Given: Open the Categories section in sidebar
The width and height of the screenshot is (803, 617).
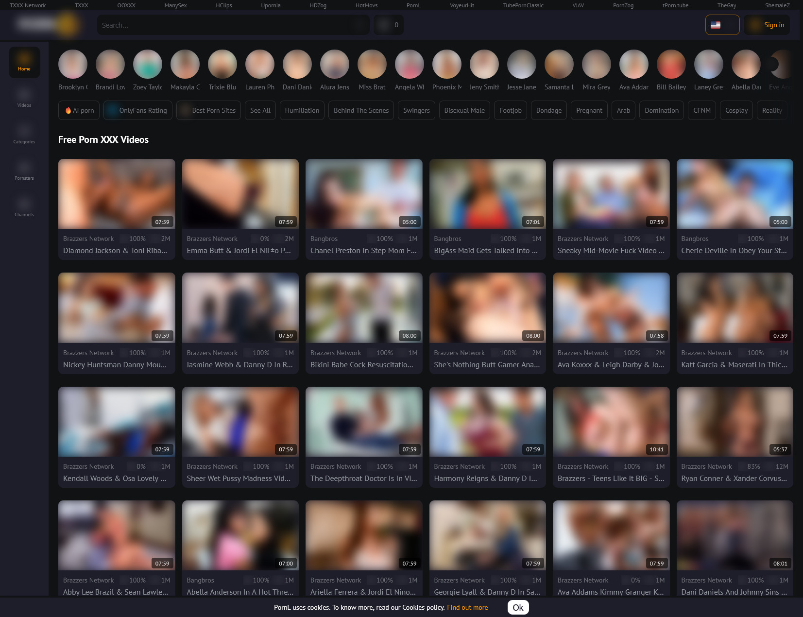Looking at the screenshot, I should coord(24,135).
